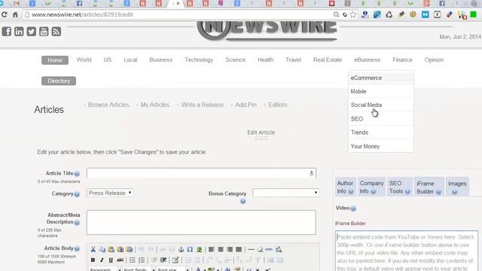This screenshot has height=271, width=482.
Task: Click the browser address bar URL
Action: [82, 14]
